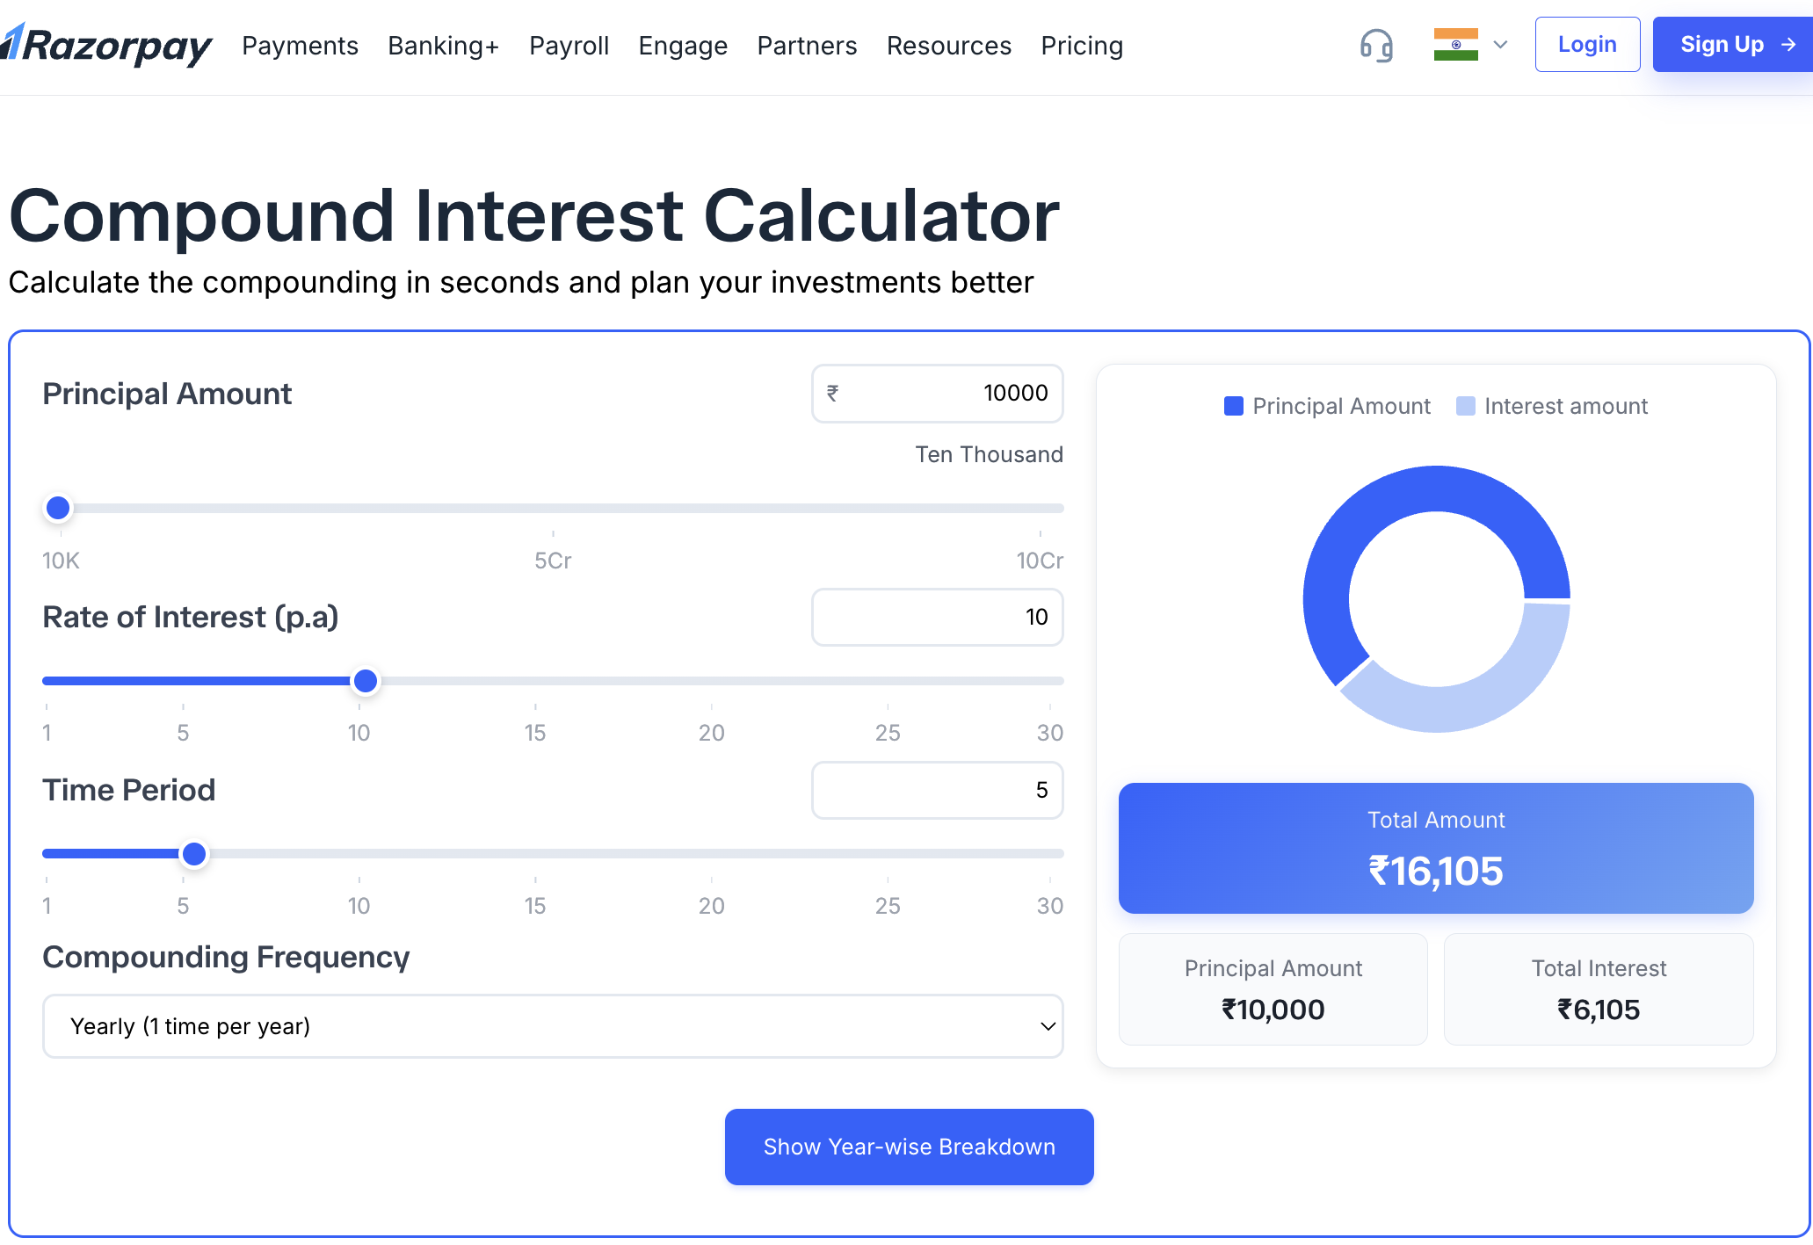Click the Interest amount legend square
Screen dimensions: 1813x1245
1466,406
